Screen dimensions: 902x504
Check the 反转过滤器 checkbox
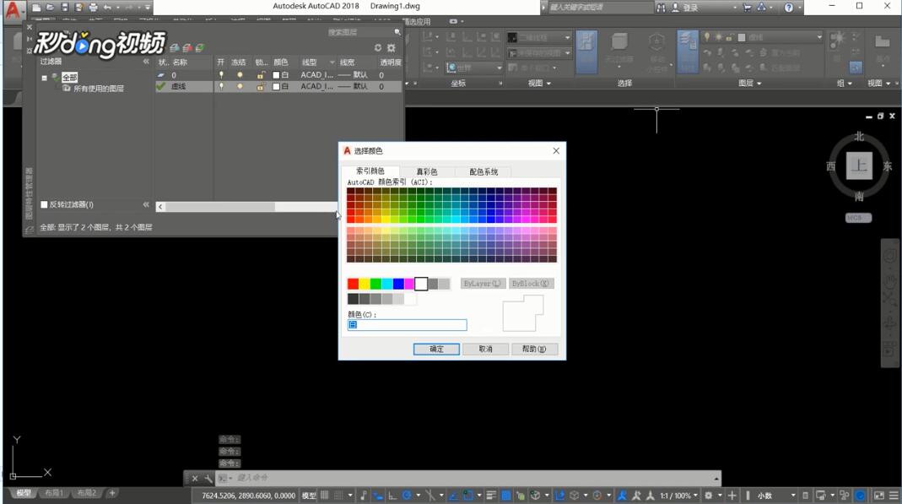pos(44,204)
